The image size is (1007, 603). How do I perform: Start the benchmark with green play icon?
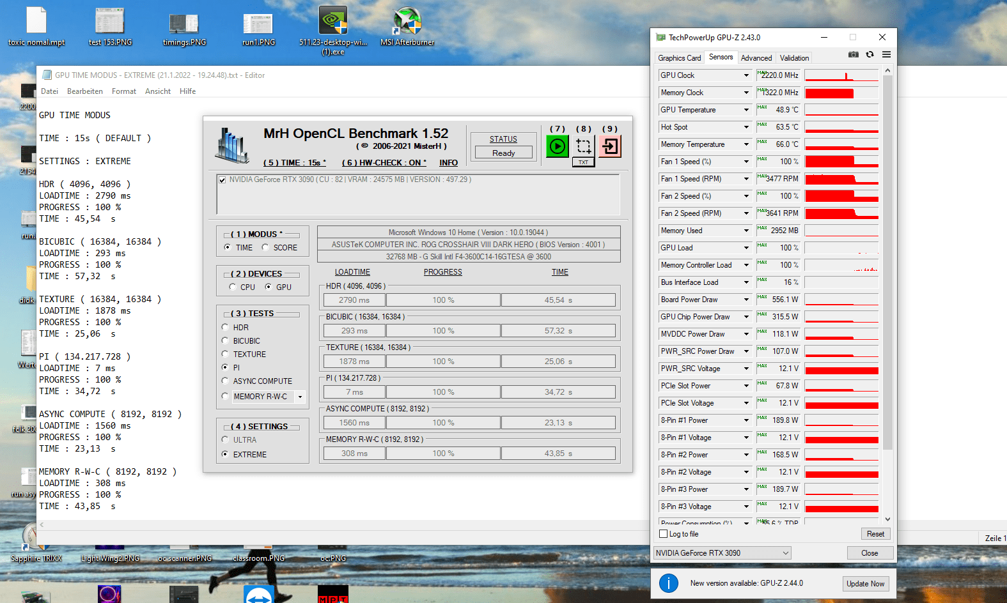click(558, 146)
